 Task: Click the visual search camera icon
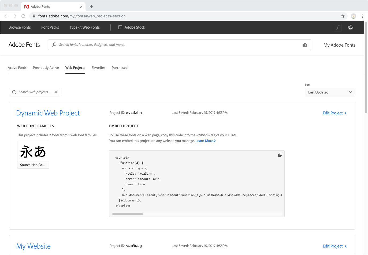304,45
